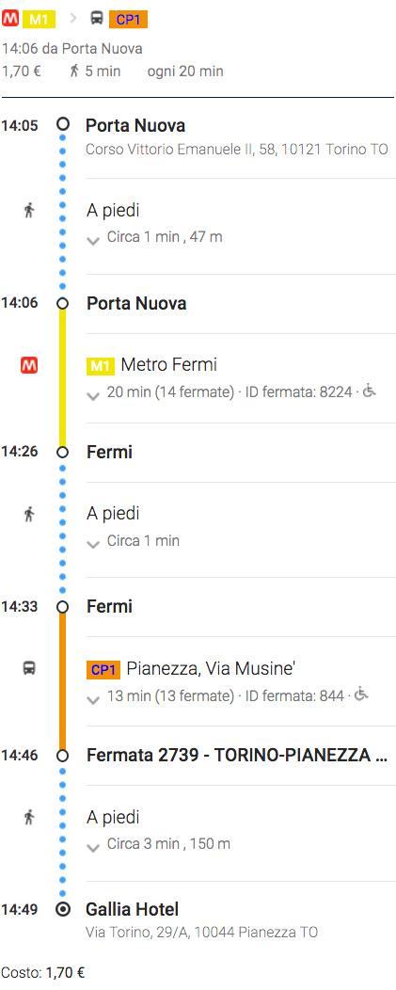Select the Porta Nuova stop at 14:06
The image size is (396, 990).
click(x=136, y=304)
